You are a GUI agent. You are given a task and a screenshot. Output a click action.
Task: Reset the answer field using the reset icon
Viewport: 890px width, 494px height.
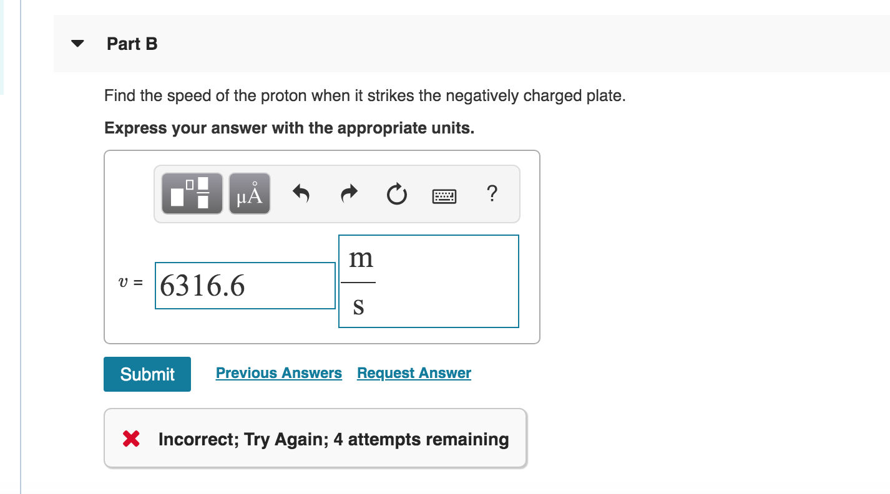(397, 194)
